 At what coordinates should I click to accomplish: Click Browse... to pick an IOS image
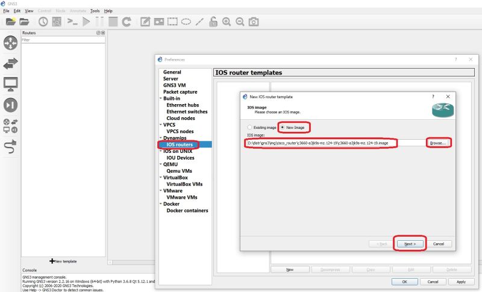click(x=438, y=143)
